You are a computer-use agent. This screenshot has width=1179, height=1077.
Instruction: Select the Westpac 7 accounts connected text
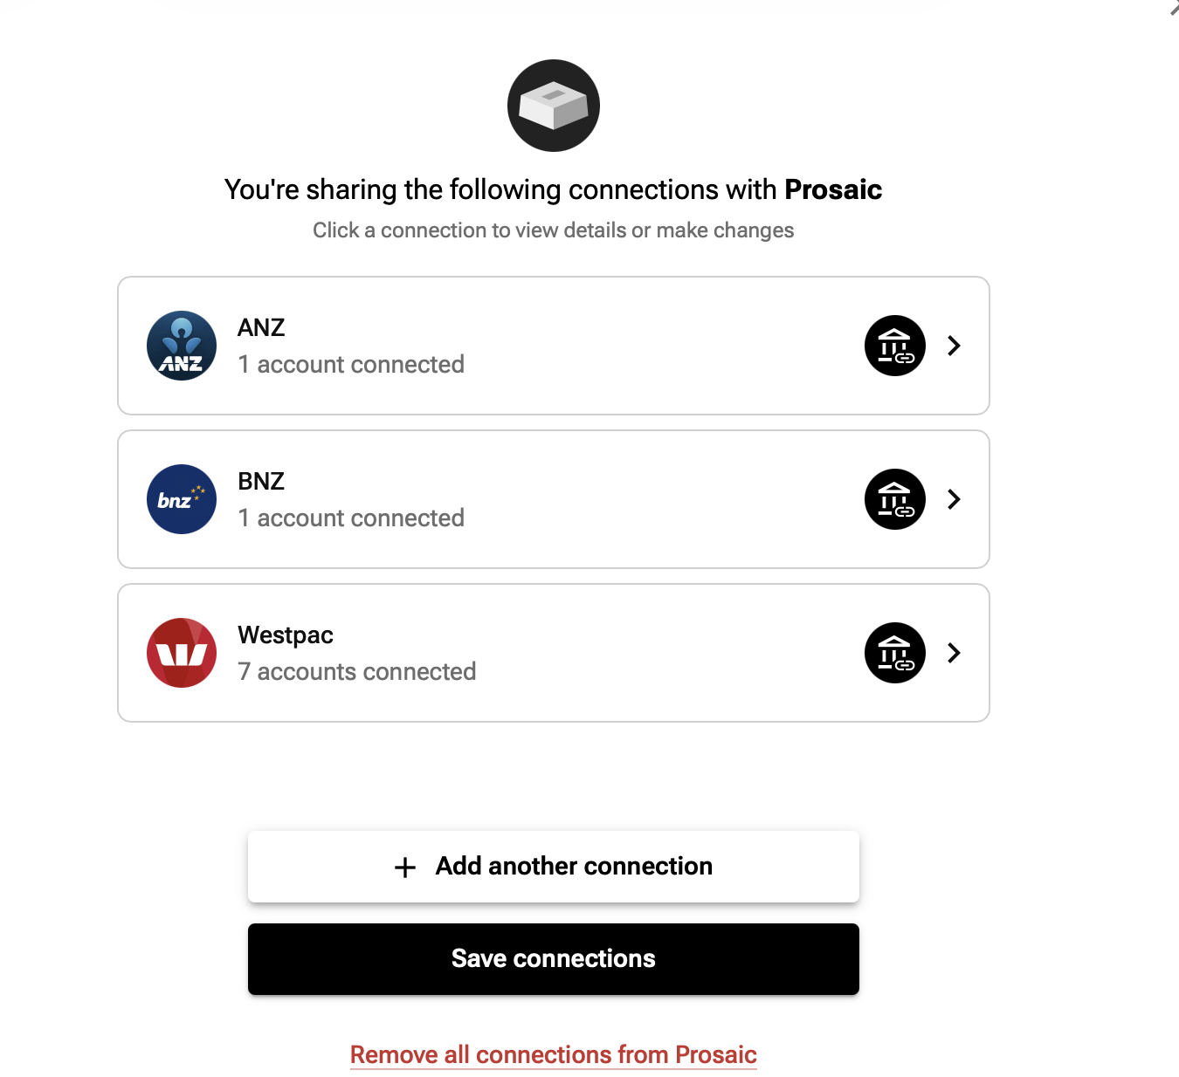pos(357,671)
